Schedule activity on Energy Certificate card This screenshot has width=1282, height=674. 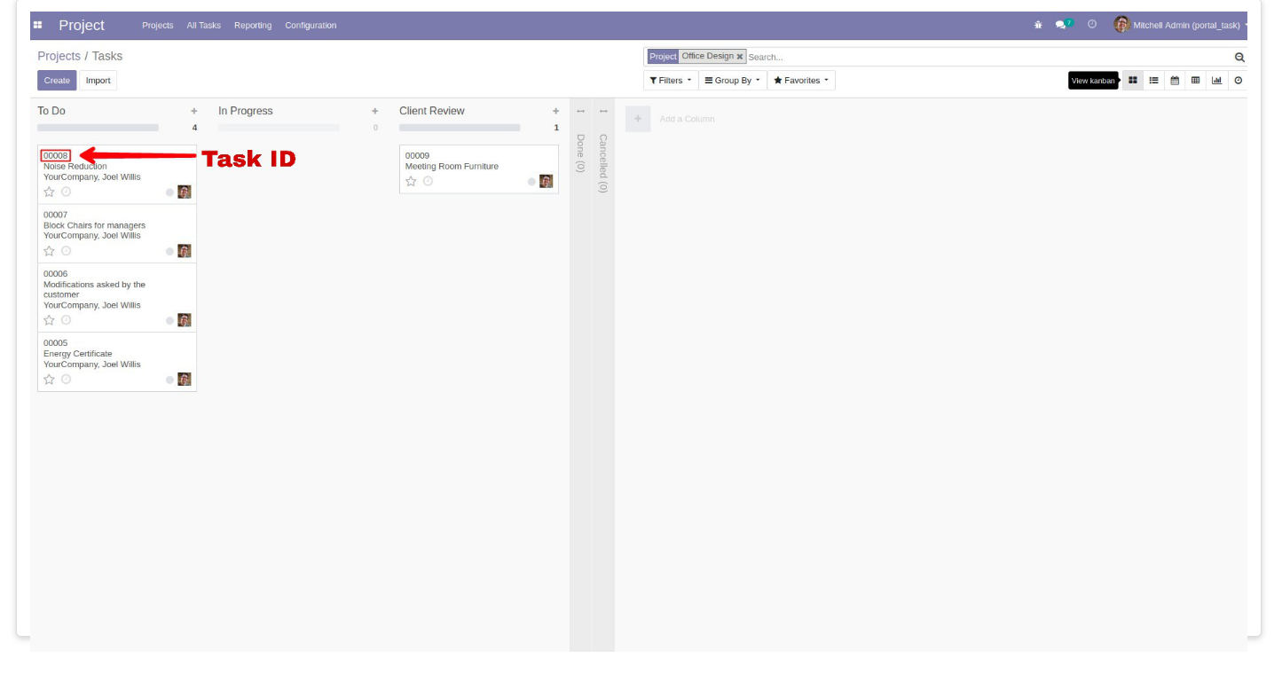66,379
